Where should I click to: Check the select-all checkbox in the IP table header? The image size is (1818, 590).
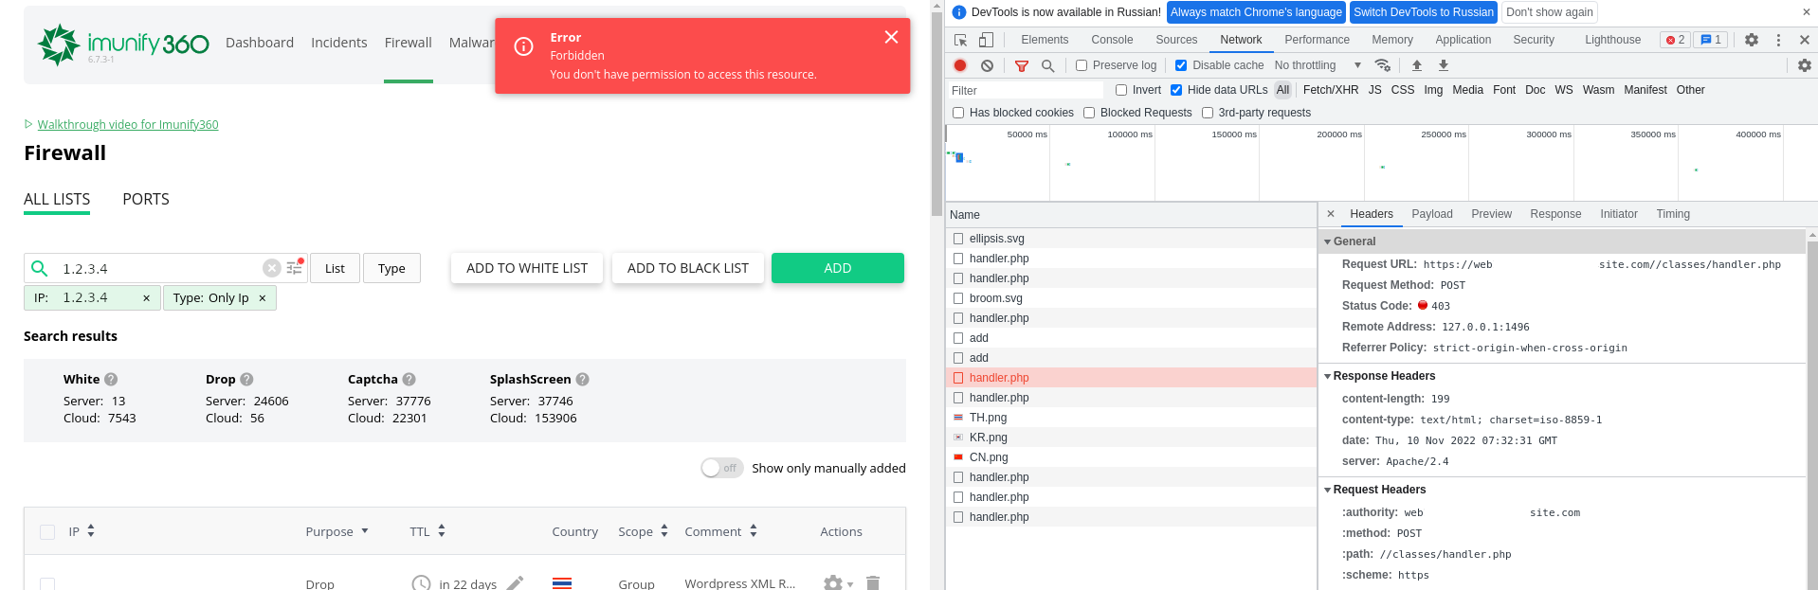click(47, 532)
